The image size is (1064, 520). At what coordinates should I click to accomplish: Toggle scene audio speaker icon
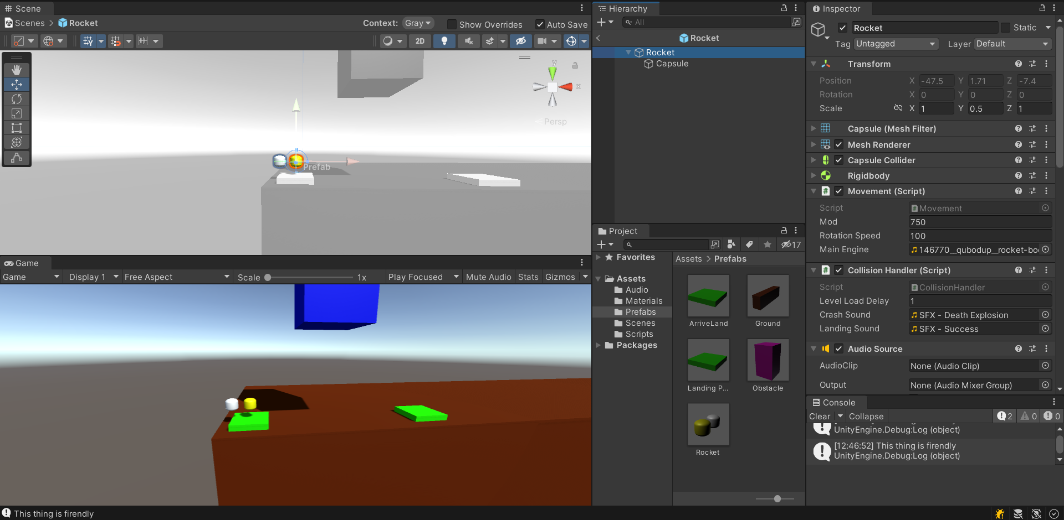click(x=469, y=41)
